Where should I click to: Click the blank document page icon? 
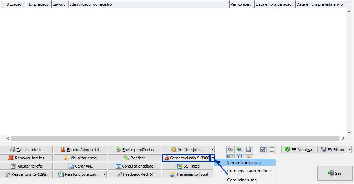tap(249, 150)
